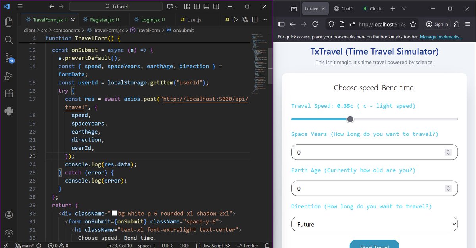This screenshot has width=476, height=248.
Task: Open the Extensions view in the activity bar
Action: [9, 93]
